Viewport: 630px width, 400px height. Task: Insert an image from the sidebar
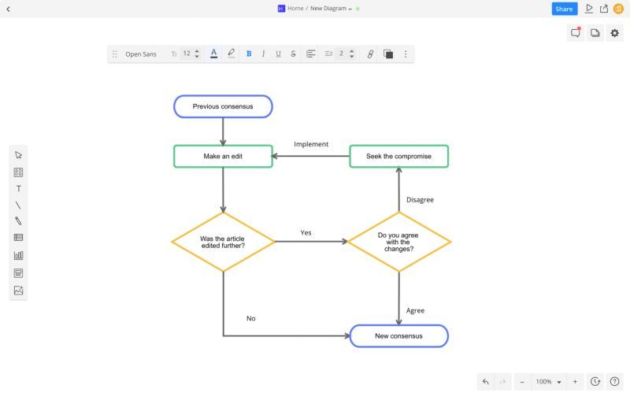[x=18, y=291]
